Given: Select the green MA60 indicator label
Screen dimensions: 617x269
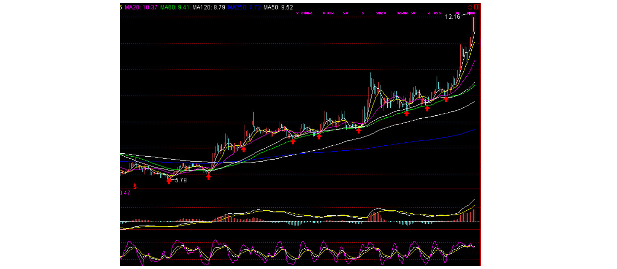Looking at the screenshot, I should click(x=175, y=8).
